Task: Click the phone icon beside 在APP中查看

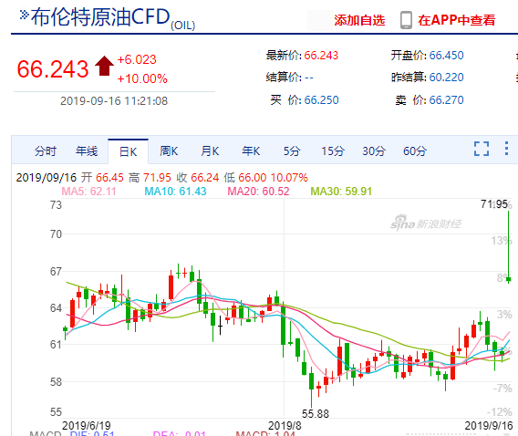Action: (x=406, y=20)
